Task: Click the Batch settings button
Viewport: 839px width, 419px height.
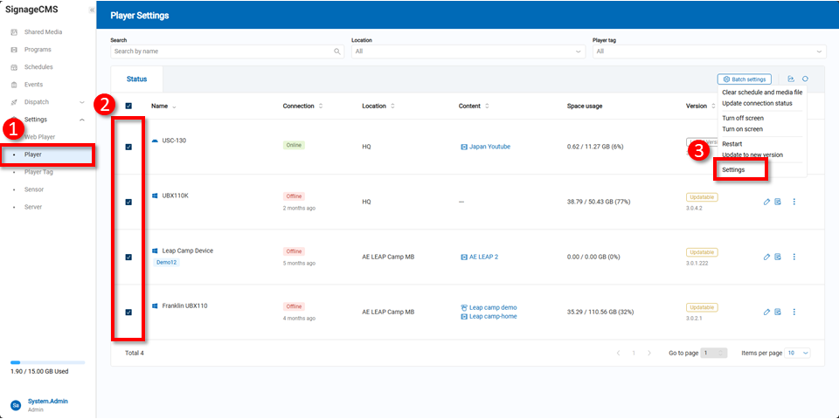Action: 744,79
